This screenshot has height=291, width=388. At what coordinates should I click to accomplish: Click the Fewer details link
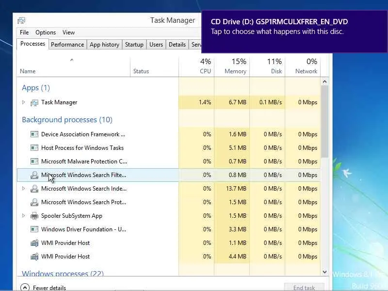pos(49,288)
